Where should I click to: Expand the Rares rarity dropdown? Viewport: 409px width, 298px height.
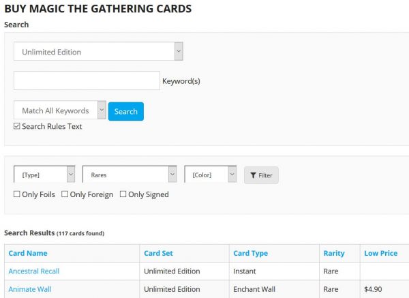(130, 175)
